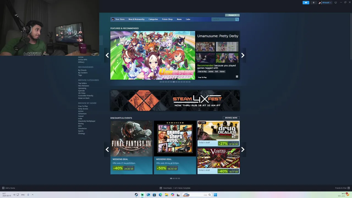Image resolution: width=352 pixels, height=198 pixels.
Task: Open the VR Titles category link
Action: click(82, 93)
